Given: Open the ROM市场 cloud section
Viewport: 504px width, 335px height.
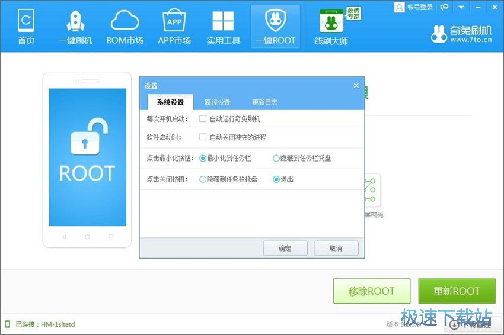Looking at the screenshot, I should 125,27.
